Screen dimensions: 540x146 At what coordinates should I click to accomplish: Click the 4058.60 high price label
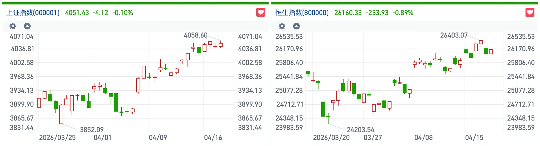[x=196, y=36]
